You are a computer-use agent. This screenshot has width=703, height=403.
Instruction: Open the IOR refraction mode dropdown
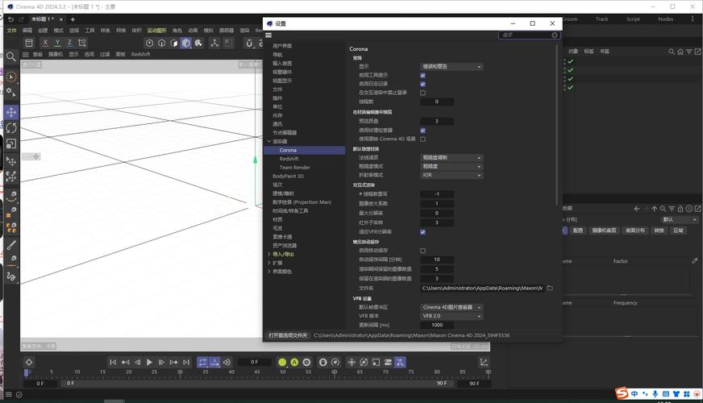(x=451, y=175)
